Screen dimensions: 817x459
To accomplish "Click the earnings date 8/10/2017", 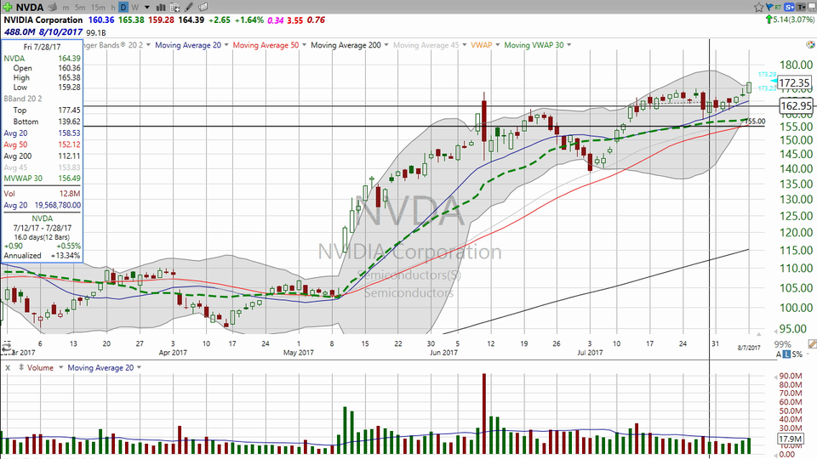I will click(61, 31).
